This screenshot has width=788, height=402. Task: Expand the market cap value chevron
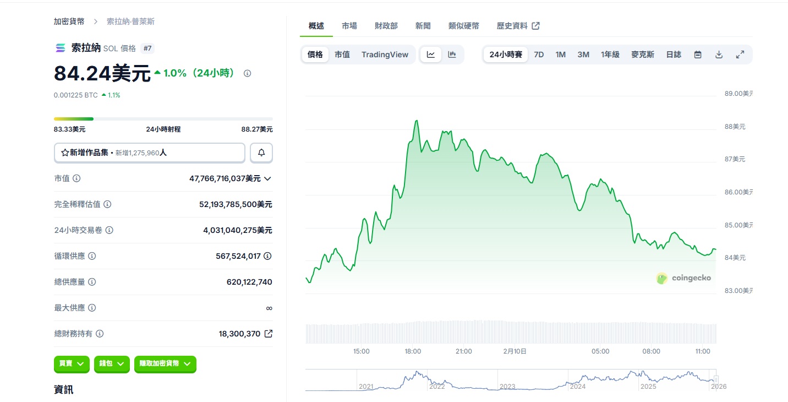pos(267,178)
